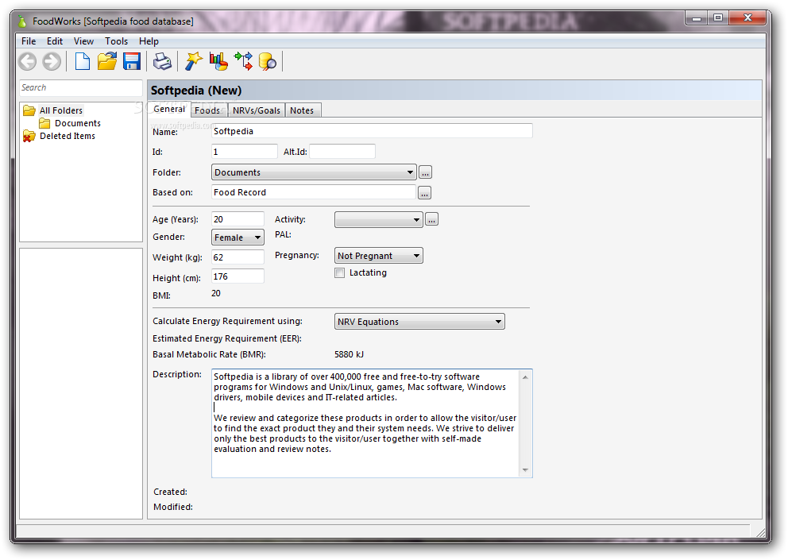Screen dimensions: 788x560
Task: Open the Tools menu
Action: tap(116, 41)
